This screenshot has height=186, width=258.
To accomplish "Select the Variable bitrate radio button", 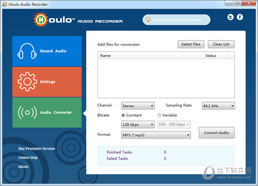I will pos(159,115).
